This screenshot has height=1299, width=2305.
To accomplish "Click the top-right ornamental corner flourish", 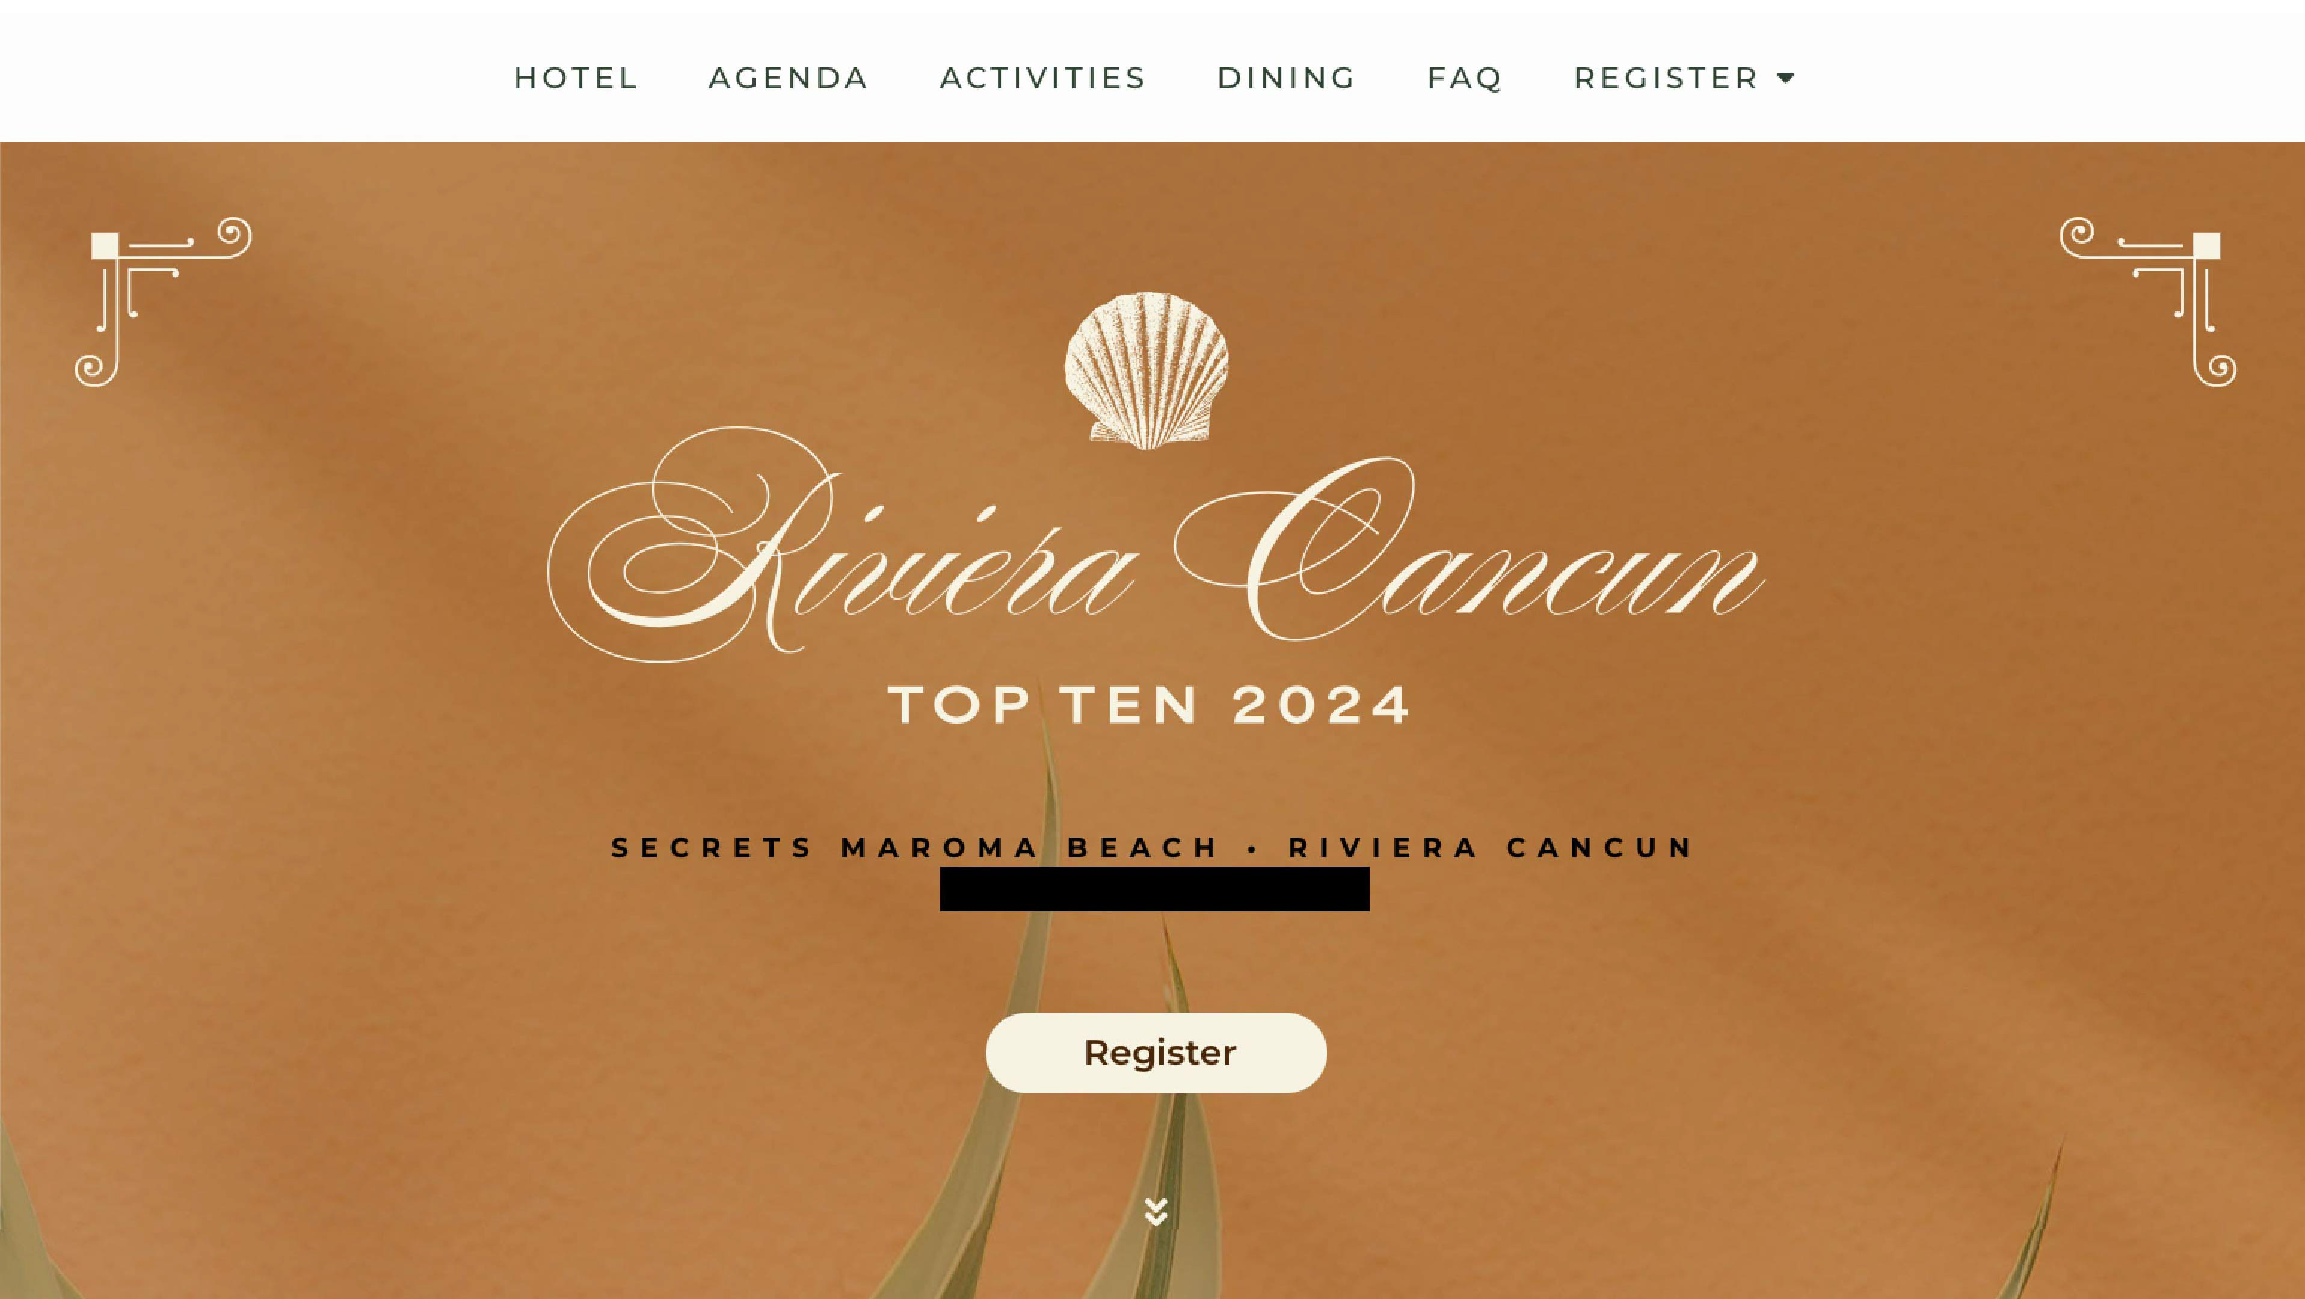I will pos(2147,301).
